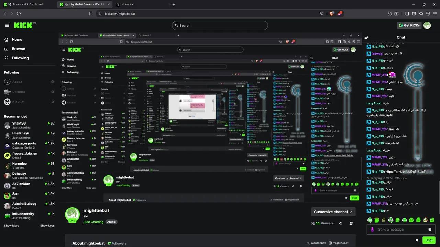Open Brave Rewards triangle icon

click(340, 14)
